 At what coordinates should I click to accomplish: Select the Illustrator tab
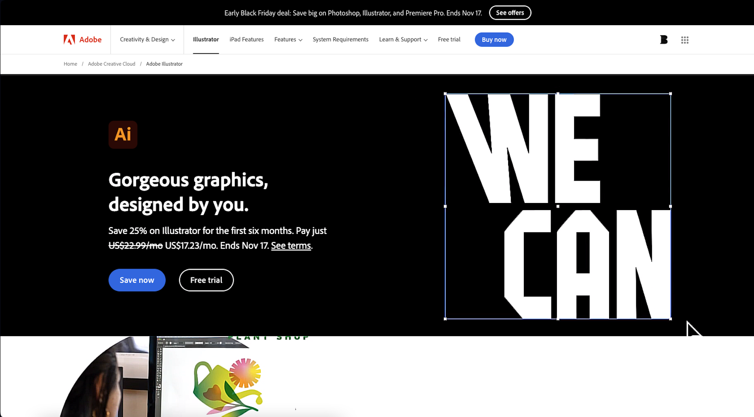(206, 40)
